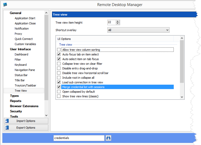This screenshot has height=145, width=201.
Task: Check Open collapsed by default
Action: pyautogui.click(x=59, y=92)
